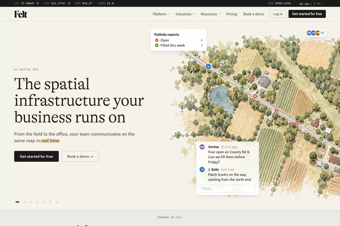Go to the Pricing page
This screenshot has width=340, height=226.
click(x=232, y=14)
